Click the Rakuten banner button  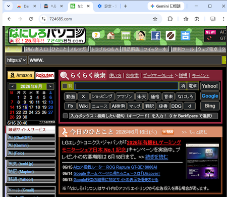[x=45, y=75]
